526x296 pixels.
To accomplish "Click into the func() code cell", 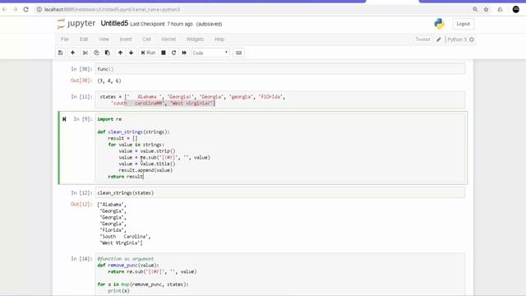I will pyautogui.click(x=279, y=69).
